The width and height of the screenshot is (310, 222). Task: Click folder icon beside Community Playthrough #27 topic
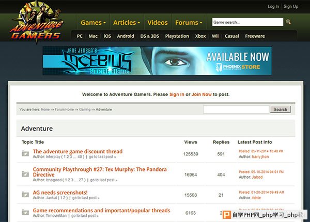point(25,174)
